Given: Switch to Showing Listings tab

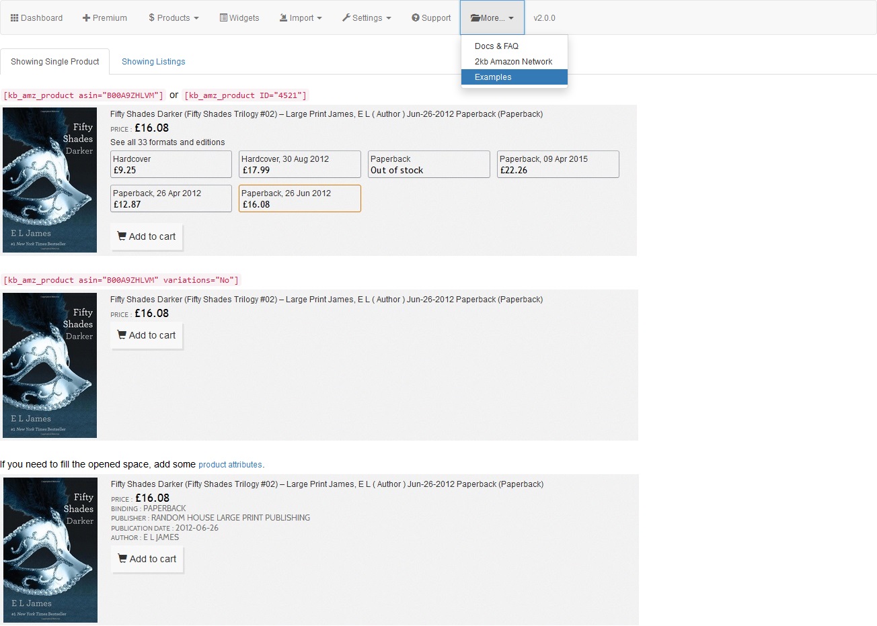Looking at the screenshot, I should (x=153, y=62).
